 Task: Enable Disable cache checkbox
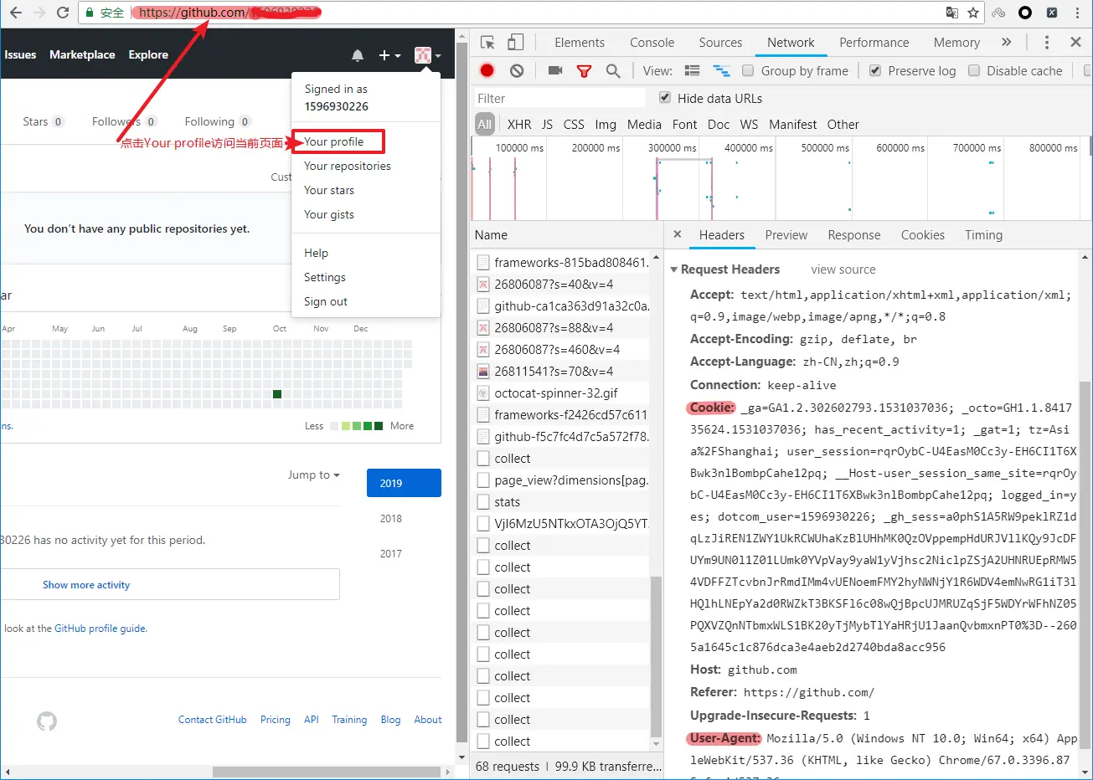(974, 71)
